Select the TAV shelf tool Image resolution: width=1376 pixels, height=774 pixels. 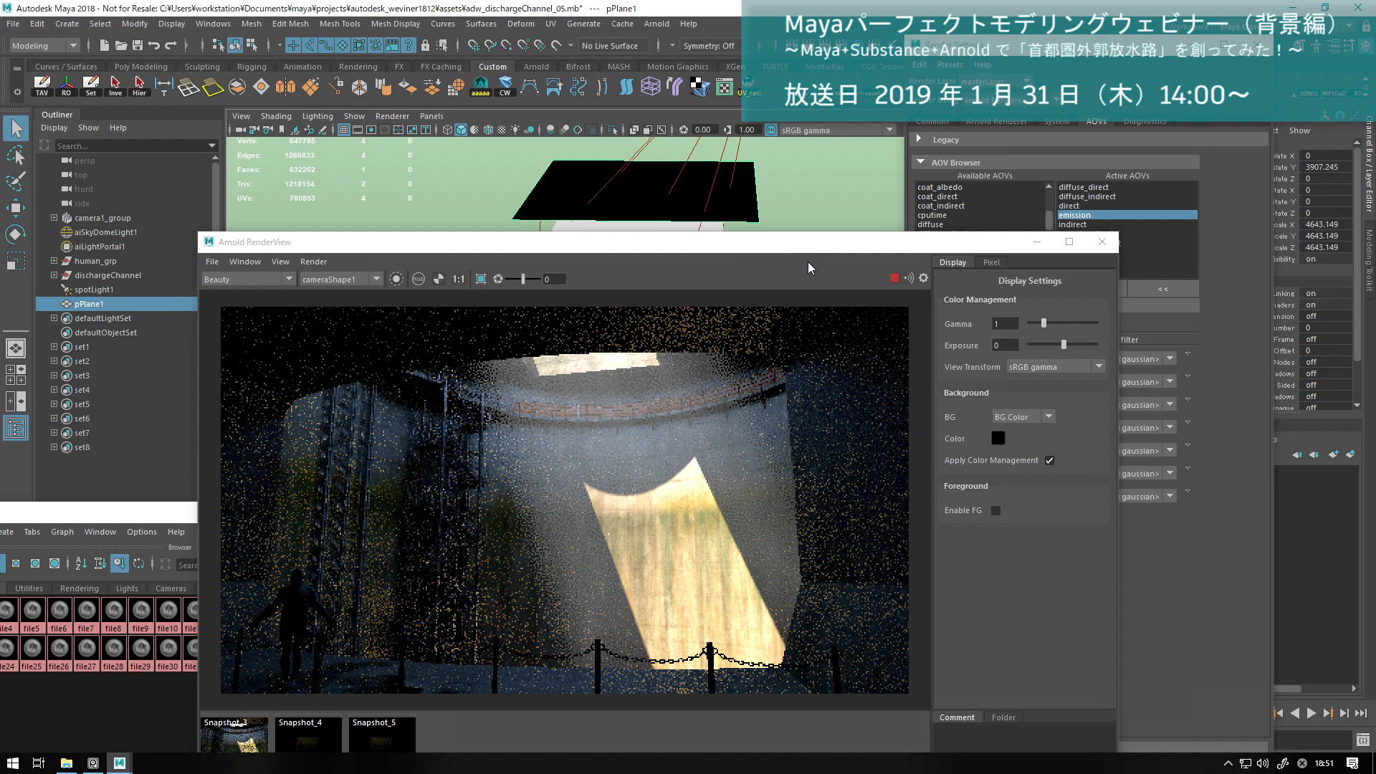pyautogui.click(x=42, y=86)
